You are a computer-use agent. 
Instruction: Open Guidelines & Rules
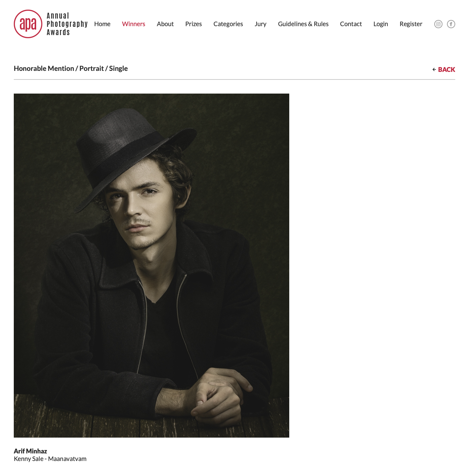(x=303, y=24)
